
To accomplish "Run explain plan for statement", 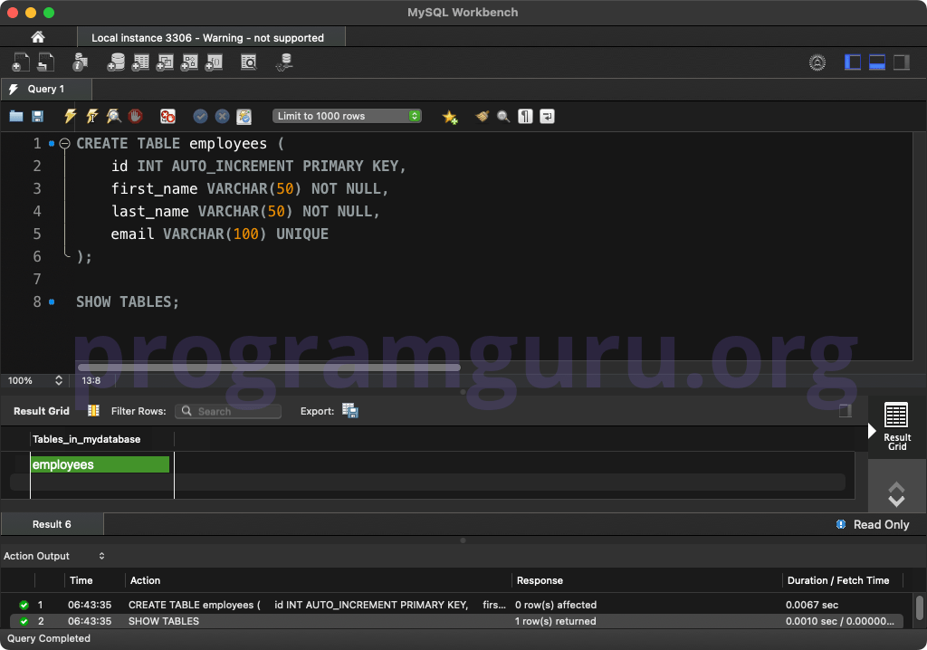I will coord(113,116).
